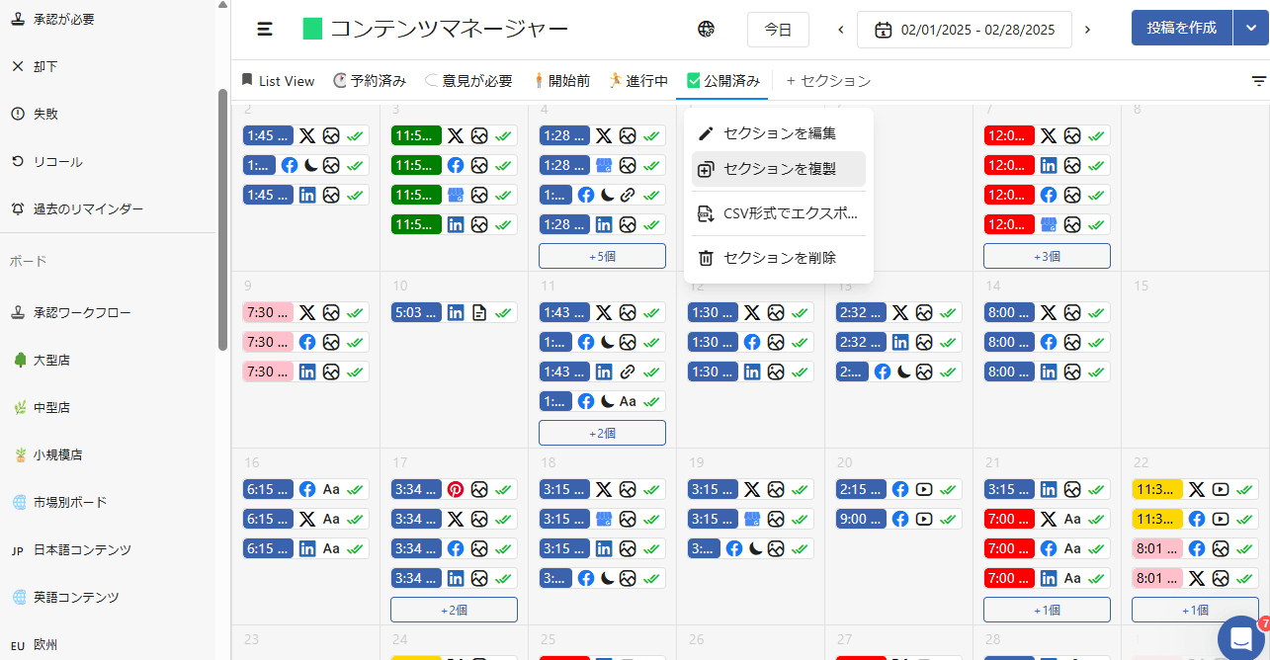Viewport: 1270px width, 660px height.
Task: Open the リコール sidebar item
Action: coord(57,161)
